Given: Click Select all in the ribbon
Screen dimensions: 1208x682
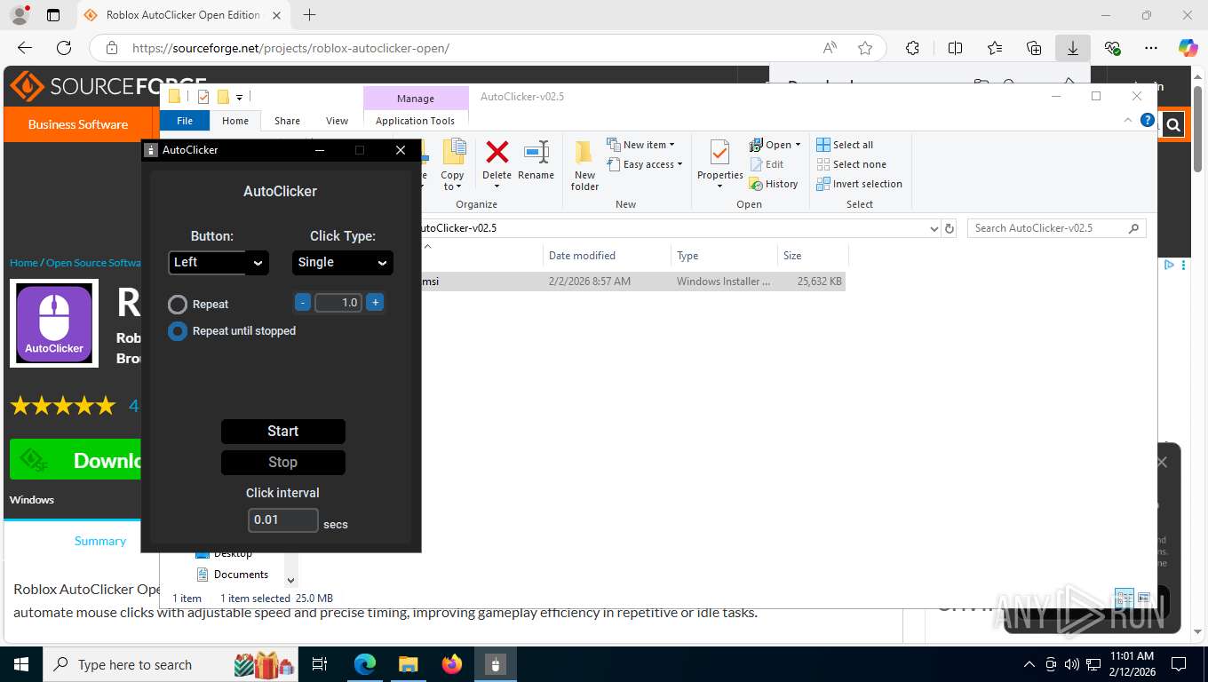Looking at the screenshot, I should pyautogui.click(x=845, y=145).
